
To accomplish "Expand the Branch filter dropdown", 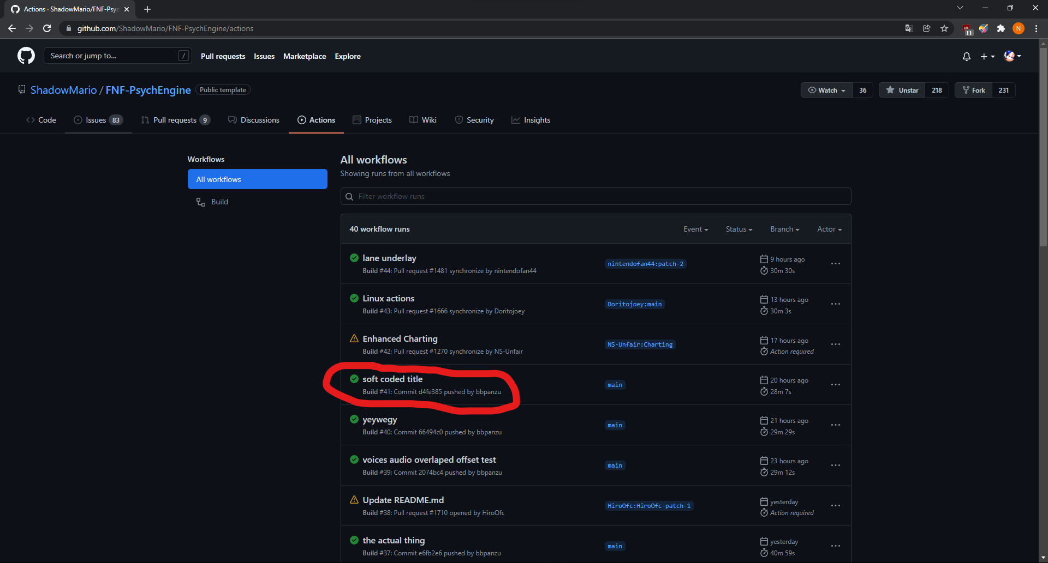I will (784, 229).
